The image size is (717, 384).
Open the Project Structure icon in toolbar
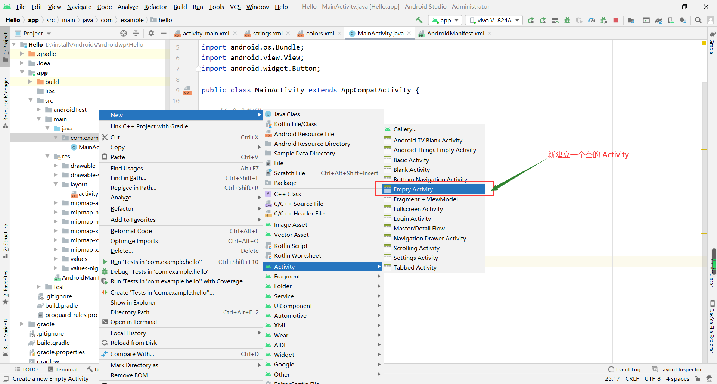pyautogui.click(x=631, y=20)
